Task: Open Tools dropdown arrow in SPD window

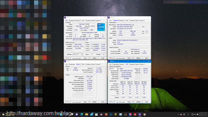Action: (x=133, y=102)
